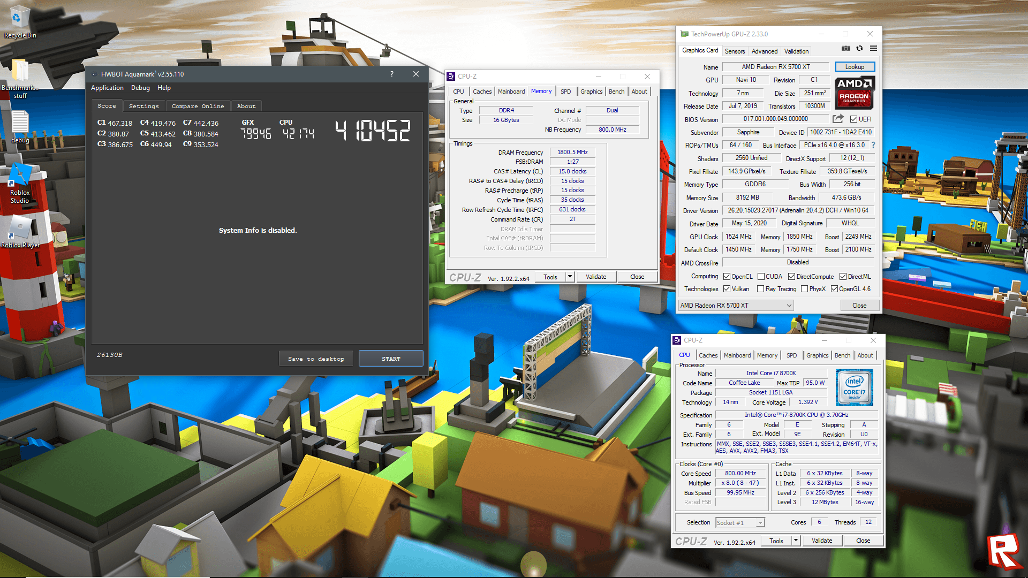Toggle the DirectCompute checkbox
Viewport: 1028px width, 578px height.
pos(791,277)
